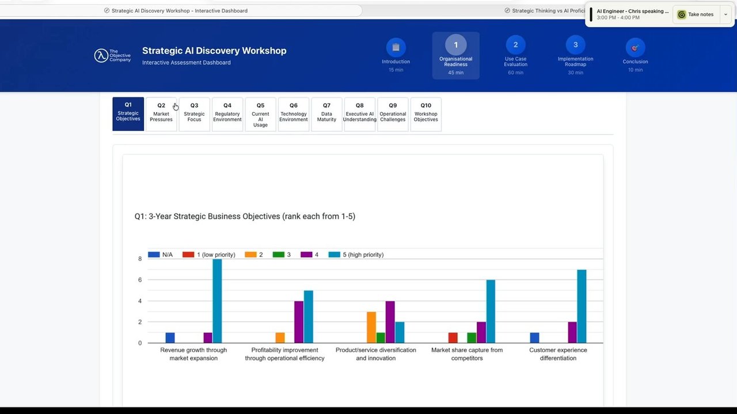This screenshot has width=737, height=414.
Task: Click the Customer experience differentiation high-priority bar
Action: click(x=582, y=306)
